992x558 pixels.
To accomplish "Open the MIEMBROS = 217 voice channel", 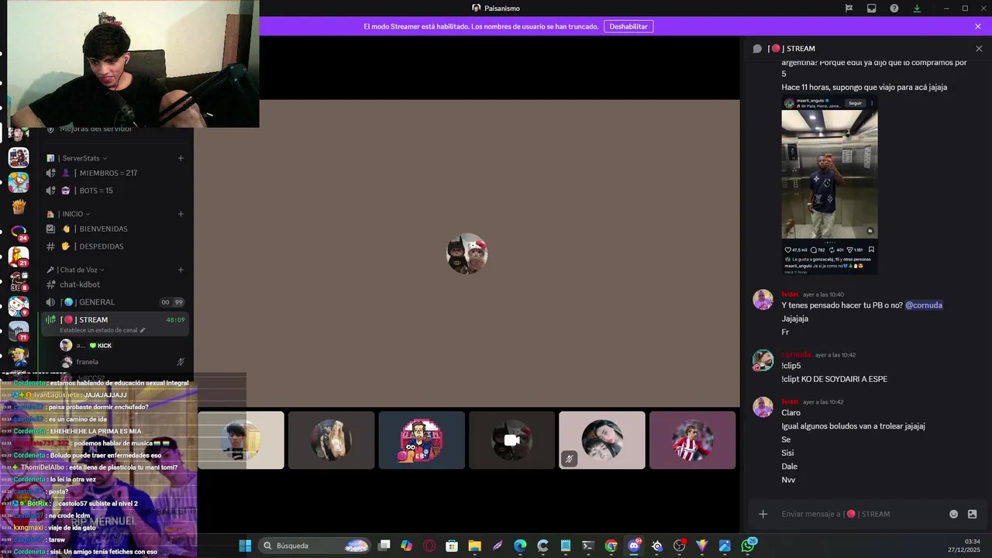I will click(x=115, y=173).
